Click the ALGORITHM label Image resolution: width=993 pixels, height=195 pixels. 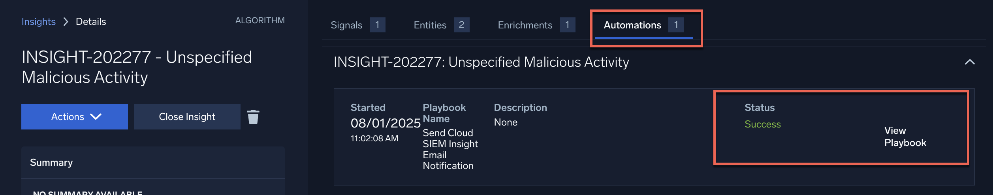(x=260, y=21)
